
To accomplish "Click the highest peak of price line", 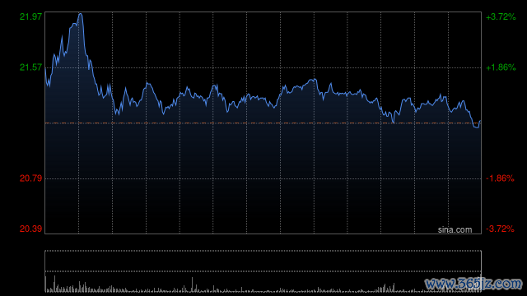I will (x=81, y=14).
